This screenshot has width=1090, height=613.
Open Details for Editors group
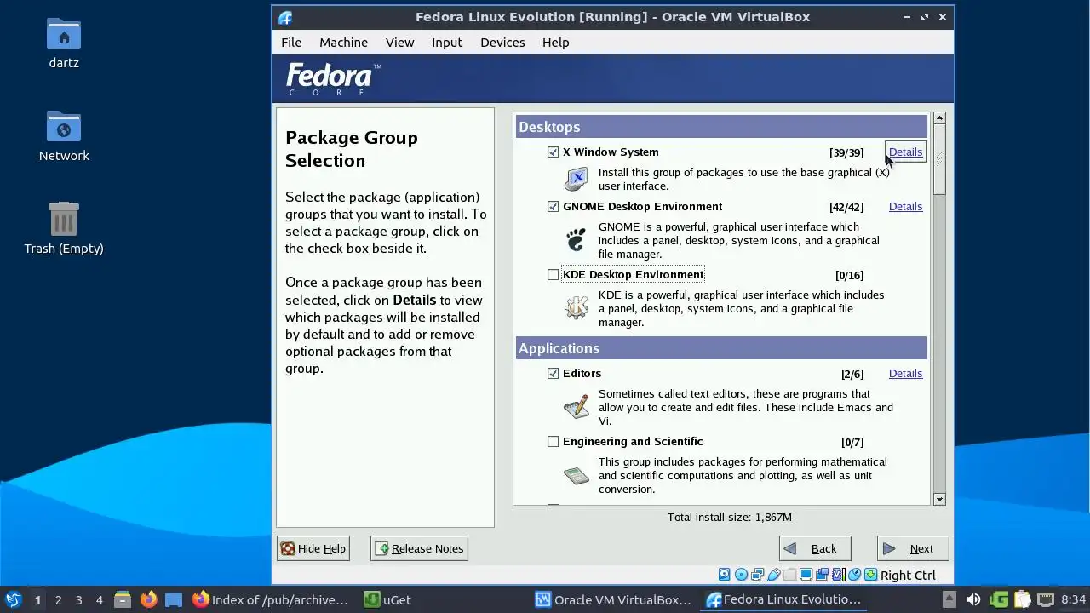[905, 374]
